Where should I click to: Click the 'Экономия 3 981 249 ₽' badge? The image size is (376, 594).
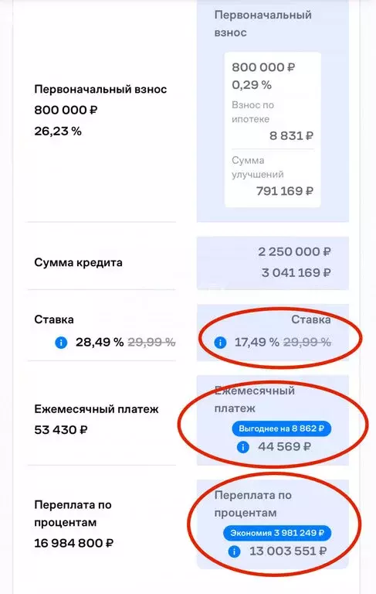click(277, 533)
